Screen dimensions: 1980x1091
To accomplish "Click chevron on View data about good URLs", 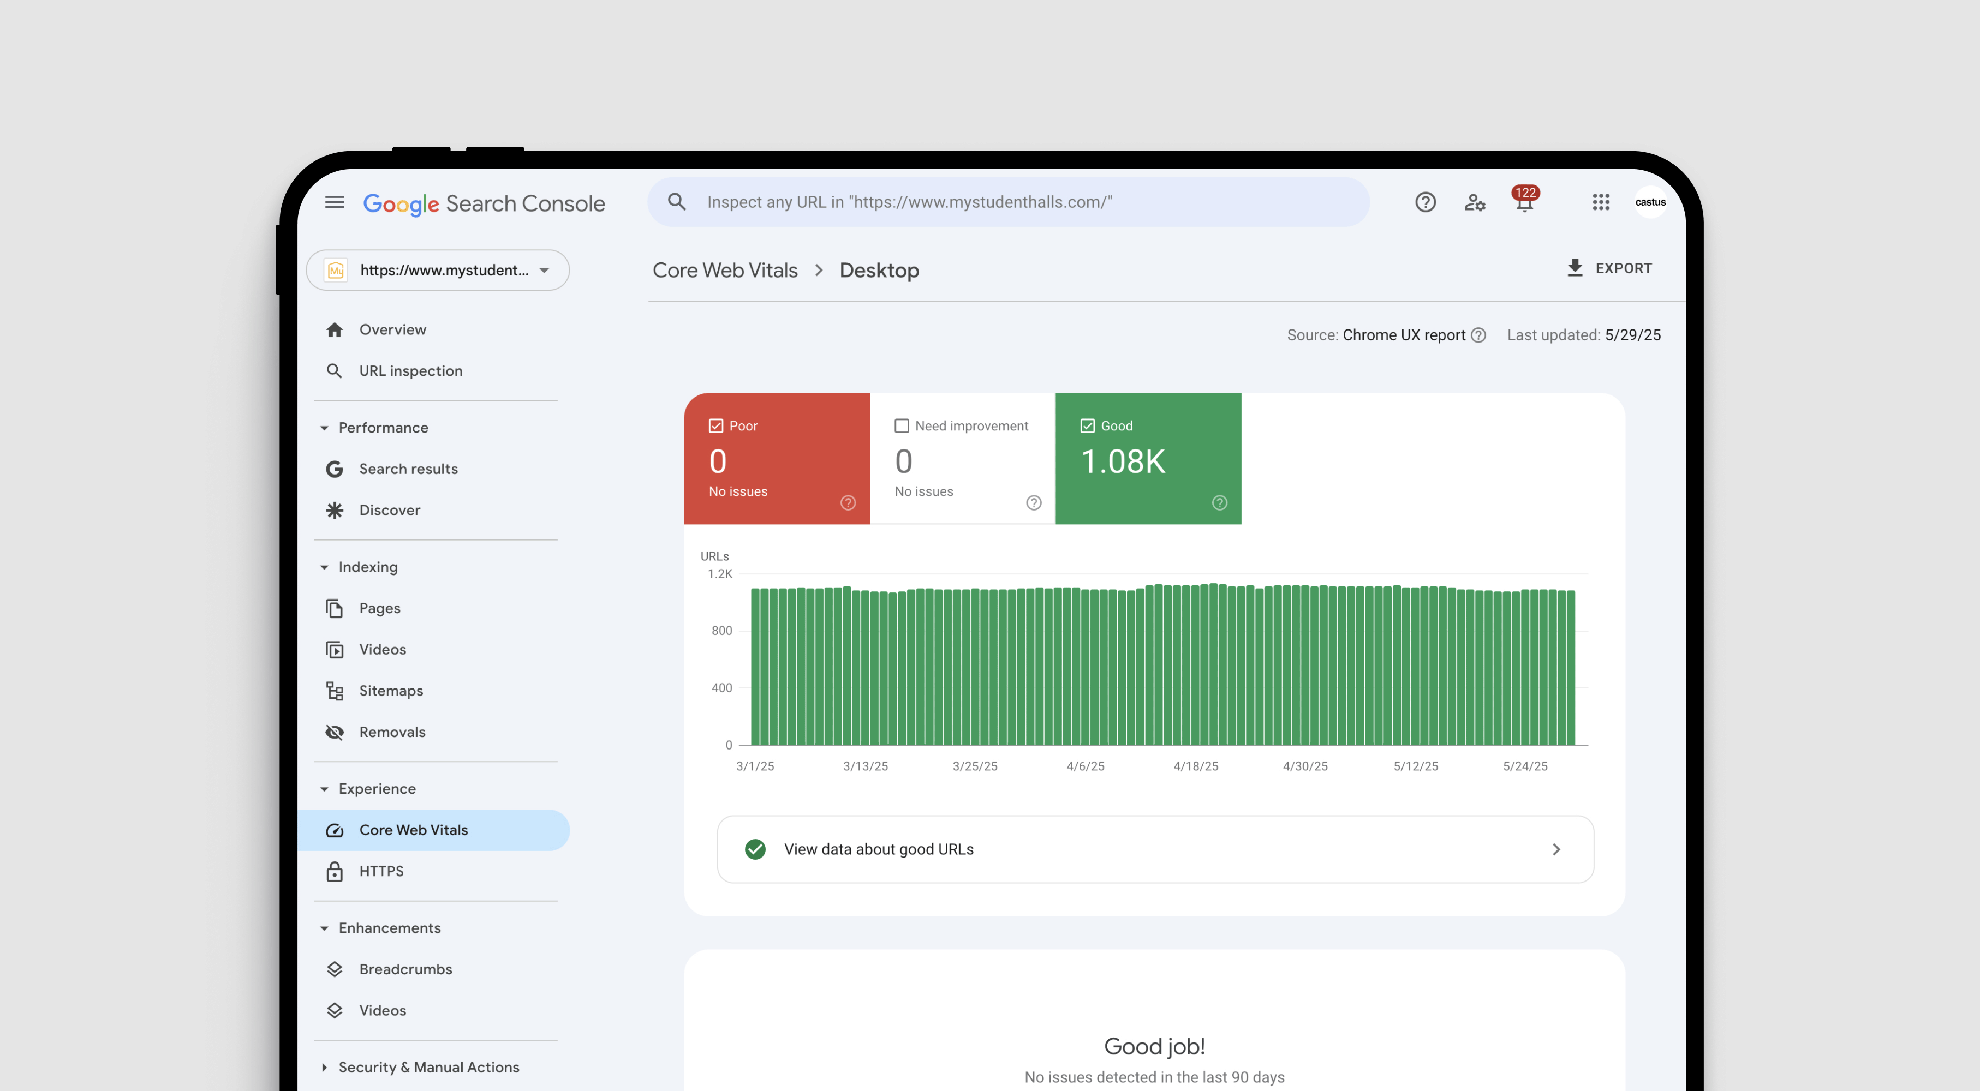I will pos(1556,849).
